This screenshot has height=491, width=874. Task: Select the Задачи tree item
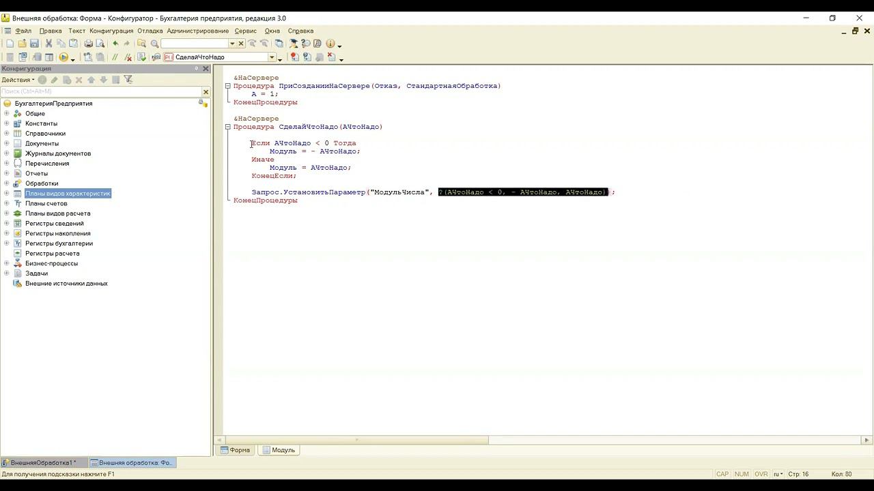point(36,273)
